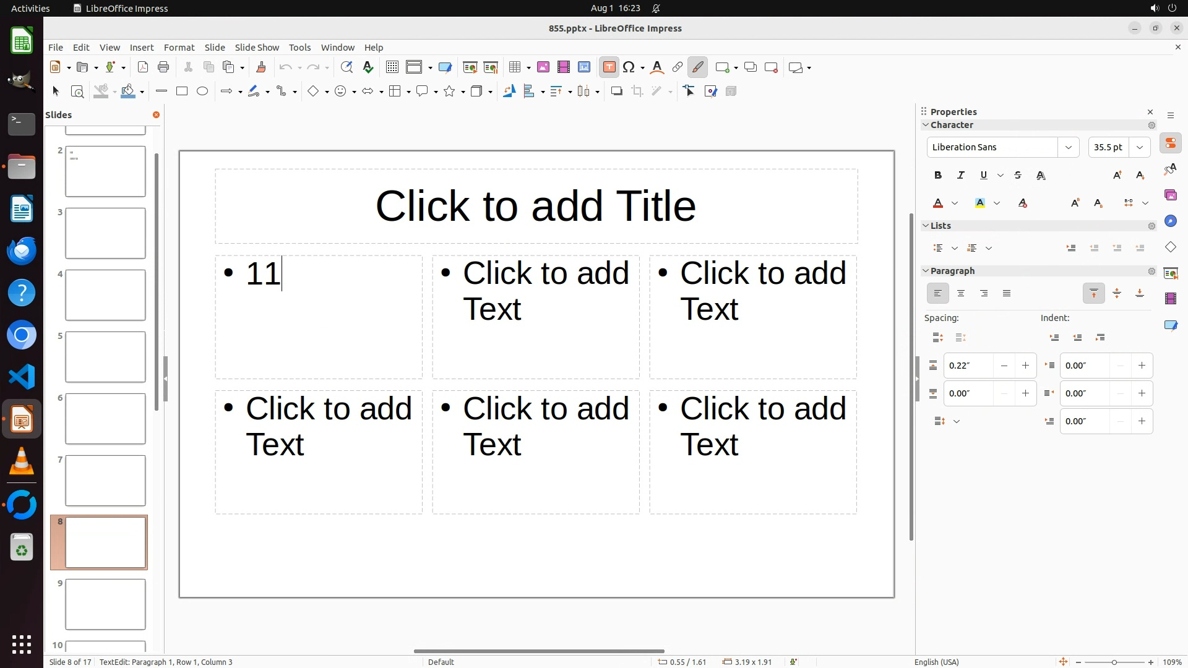Screen dimensions: 1188x668
Task: Toggle Bold in Character panel
Action: point(938,176)
